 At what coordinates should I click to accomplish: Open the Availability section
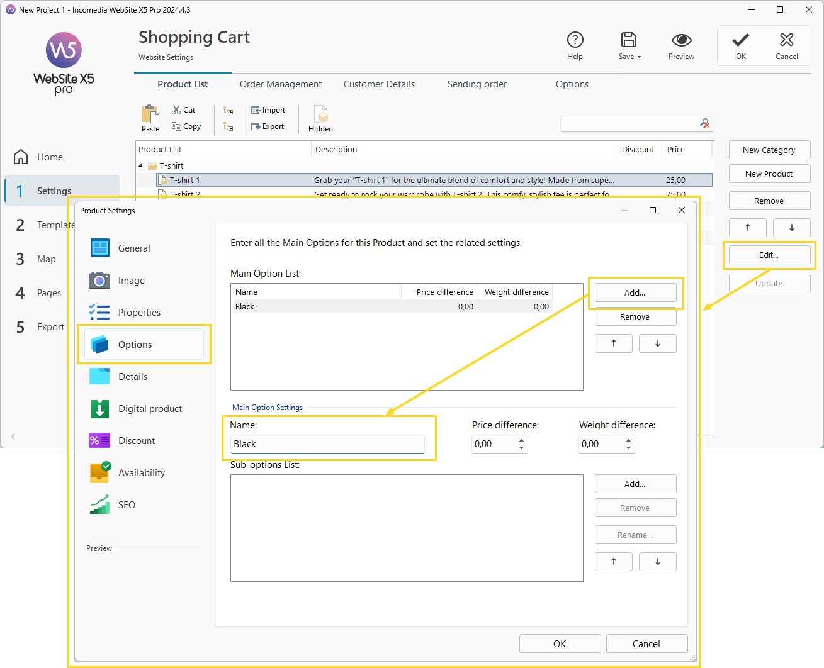[144, 473]
